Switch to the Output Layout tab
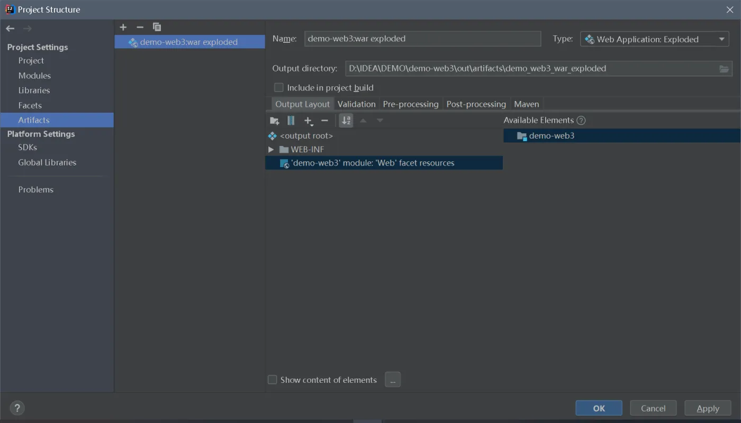 click(x=303, y=104)
